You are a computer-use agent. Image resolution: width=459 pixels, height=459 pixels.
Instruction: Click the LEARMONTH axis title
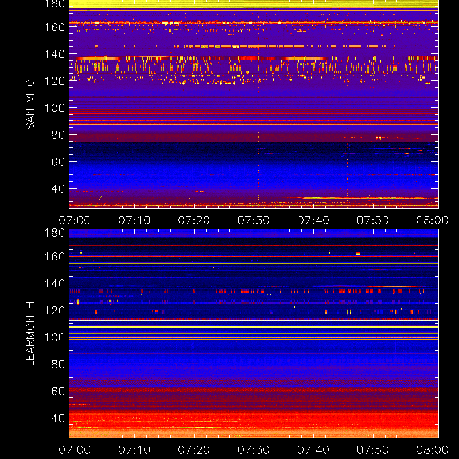pos(30,334)
